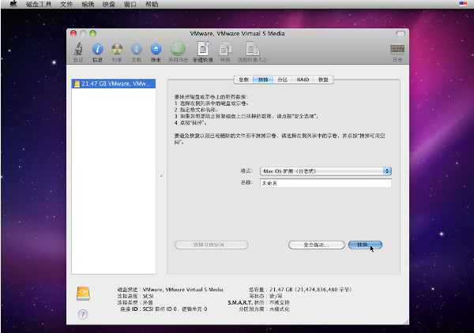Click the purple help question mark button
474x333 pixels.
click(83, 314)
